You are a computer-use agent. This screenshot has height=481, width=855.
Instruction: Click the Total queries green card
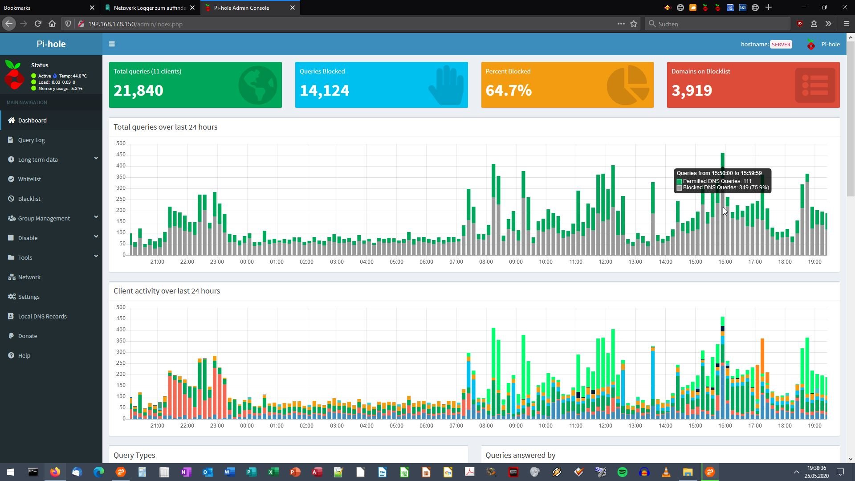coord(195,85)
